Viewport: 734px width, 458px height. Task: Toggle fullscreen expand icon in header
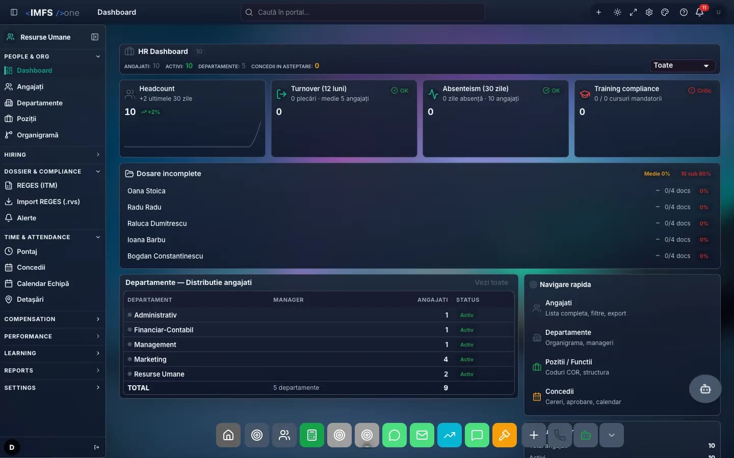coord(633,12)
